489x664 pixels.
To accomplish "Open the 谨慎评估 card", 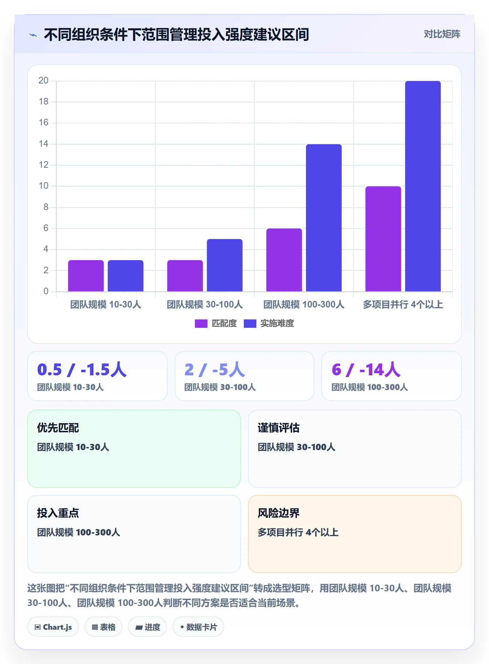I will pyautogui.click(x=355, y=449).
